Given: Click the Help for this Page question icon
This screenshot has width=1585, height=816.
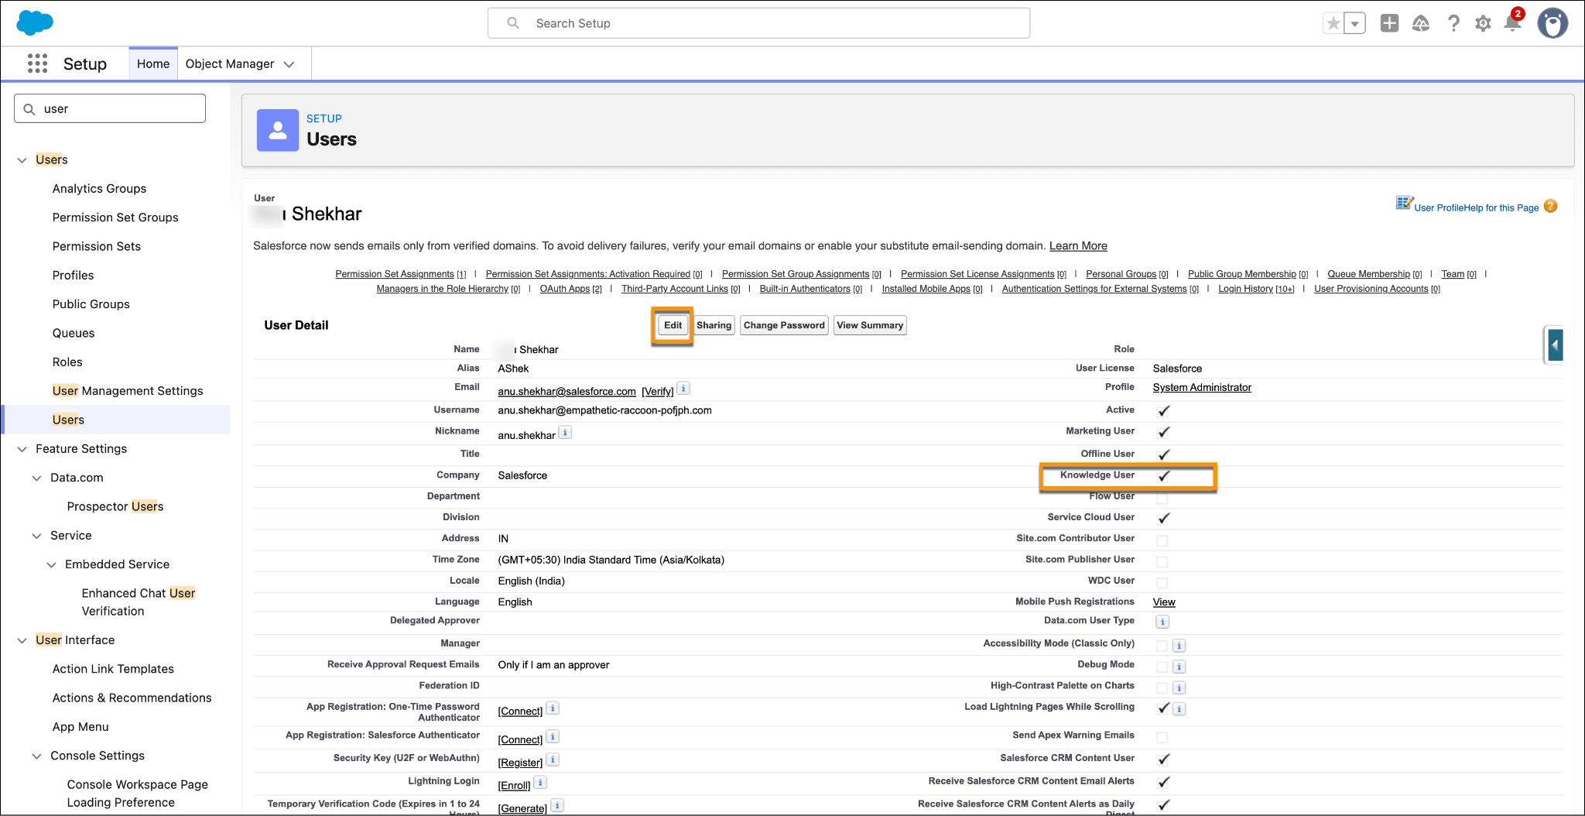Looking at the screenshot, I should (1550, 206).
